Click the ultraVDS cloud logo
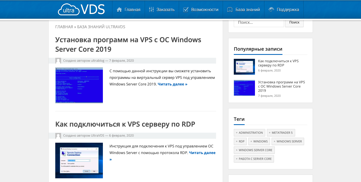The width and height of the screenshot is (361, 182). point(81,9)
